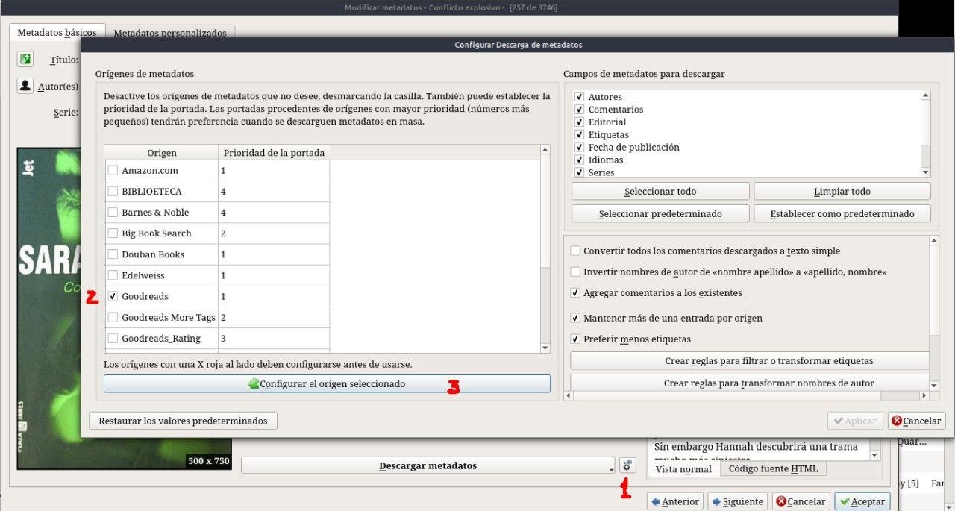The image size is (955, 511).
Task: Go to Siguiente book
Action: [x=738, y=501]
